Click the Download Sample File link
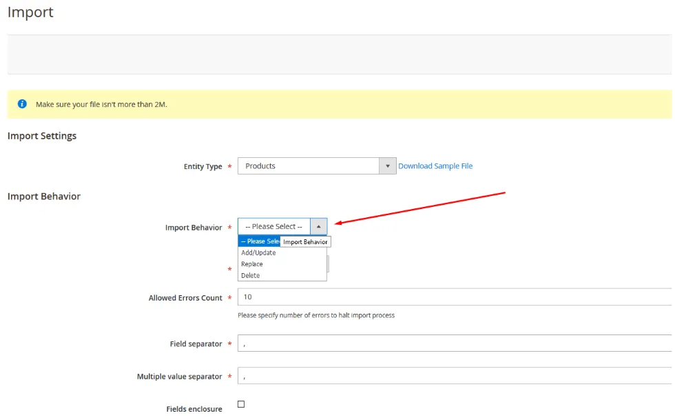The height and width of the screenshot is (420, 675). point(435,166)
